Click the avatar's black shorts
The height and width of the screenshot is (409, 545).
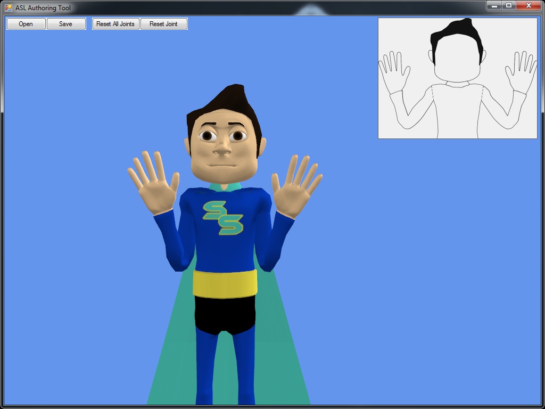pos(225,313)
